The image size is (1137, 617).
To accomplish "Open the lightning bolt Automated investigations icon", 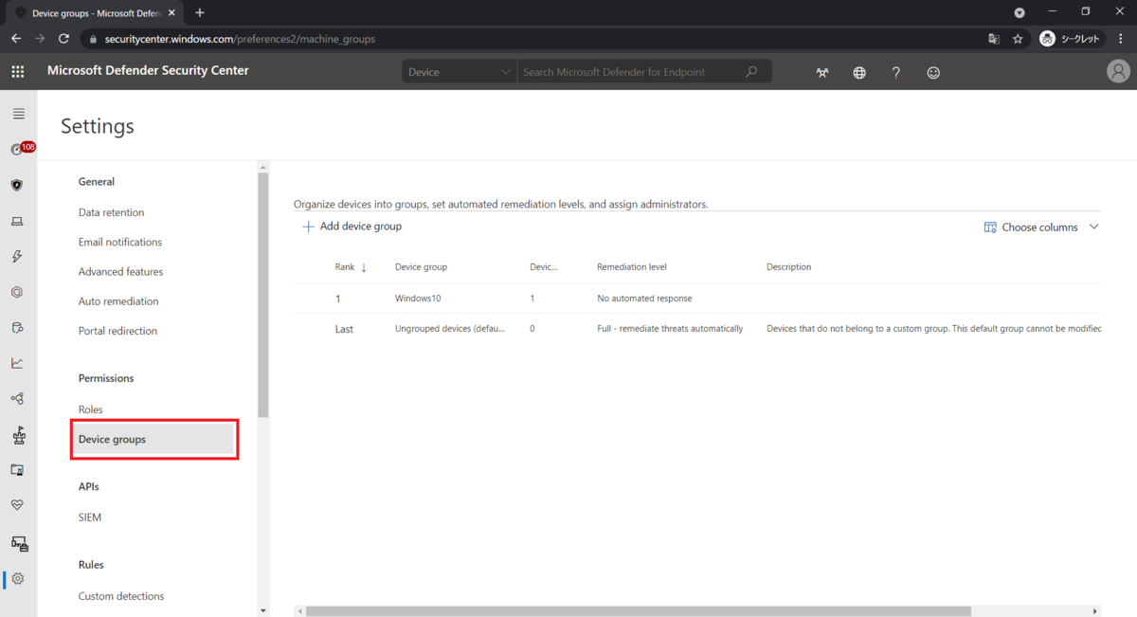I will click(17, 257).
